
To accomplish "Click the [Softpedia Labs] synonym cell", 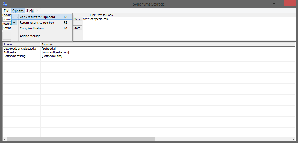I will pyautogui.click(x=52, y=56).
